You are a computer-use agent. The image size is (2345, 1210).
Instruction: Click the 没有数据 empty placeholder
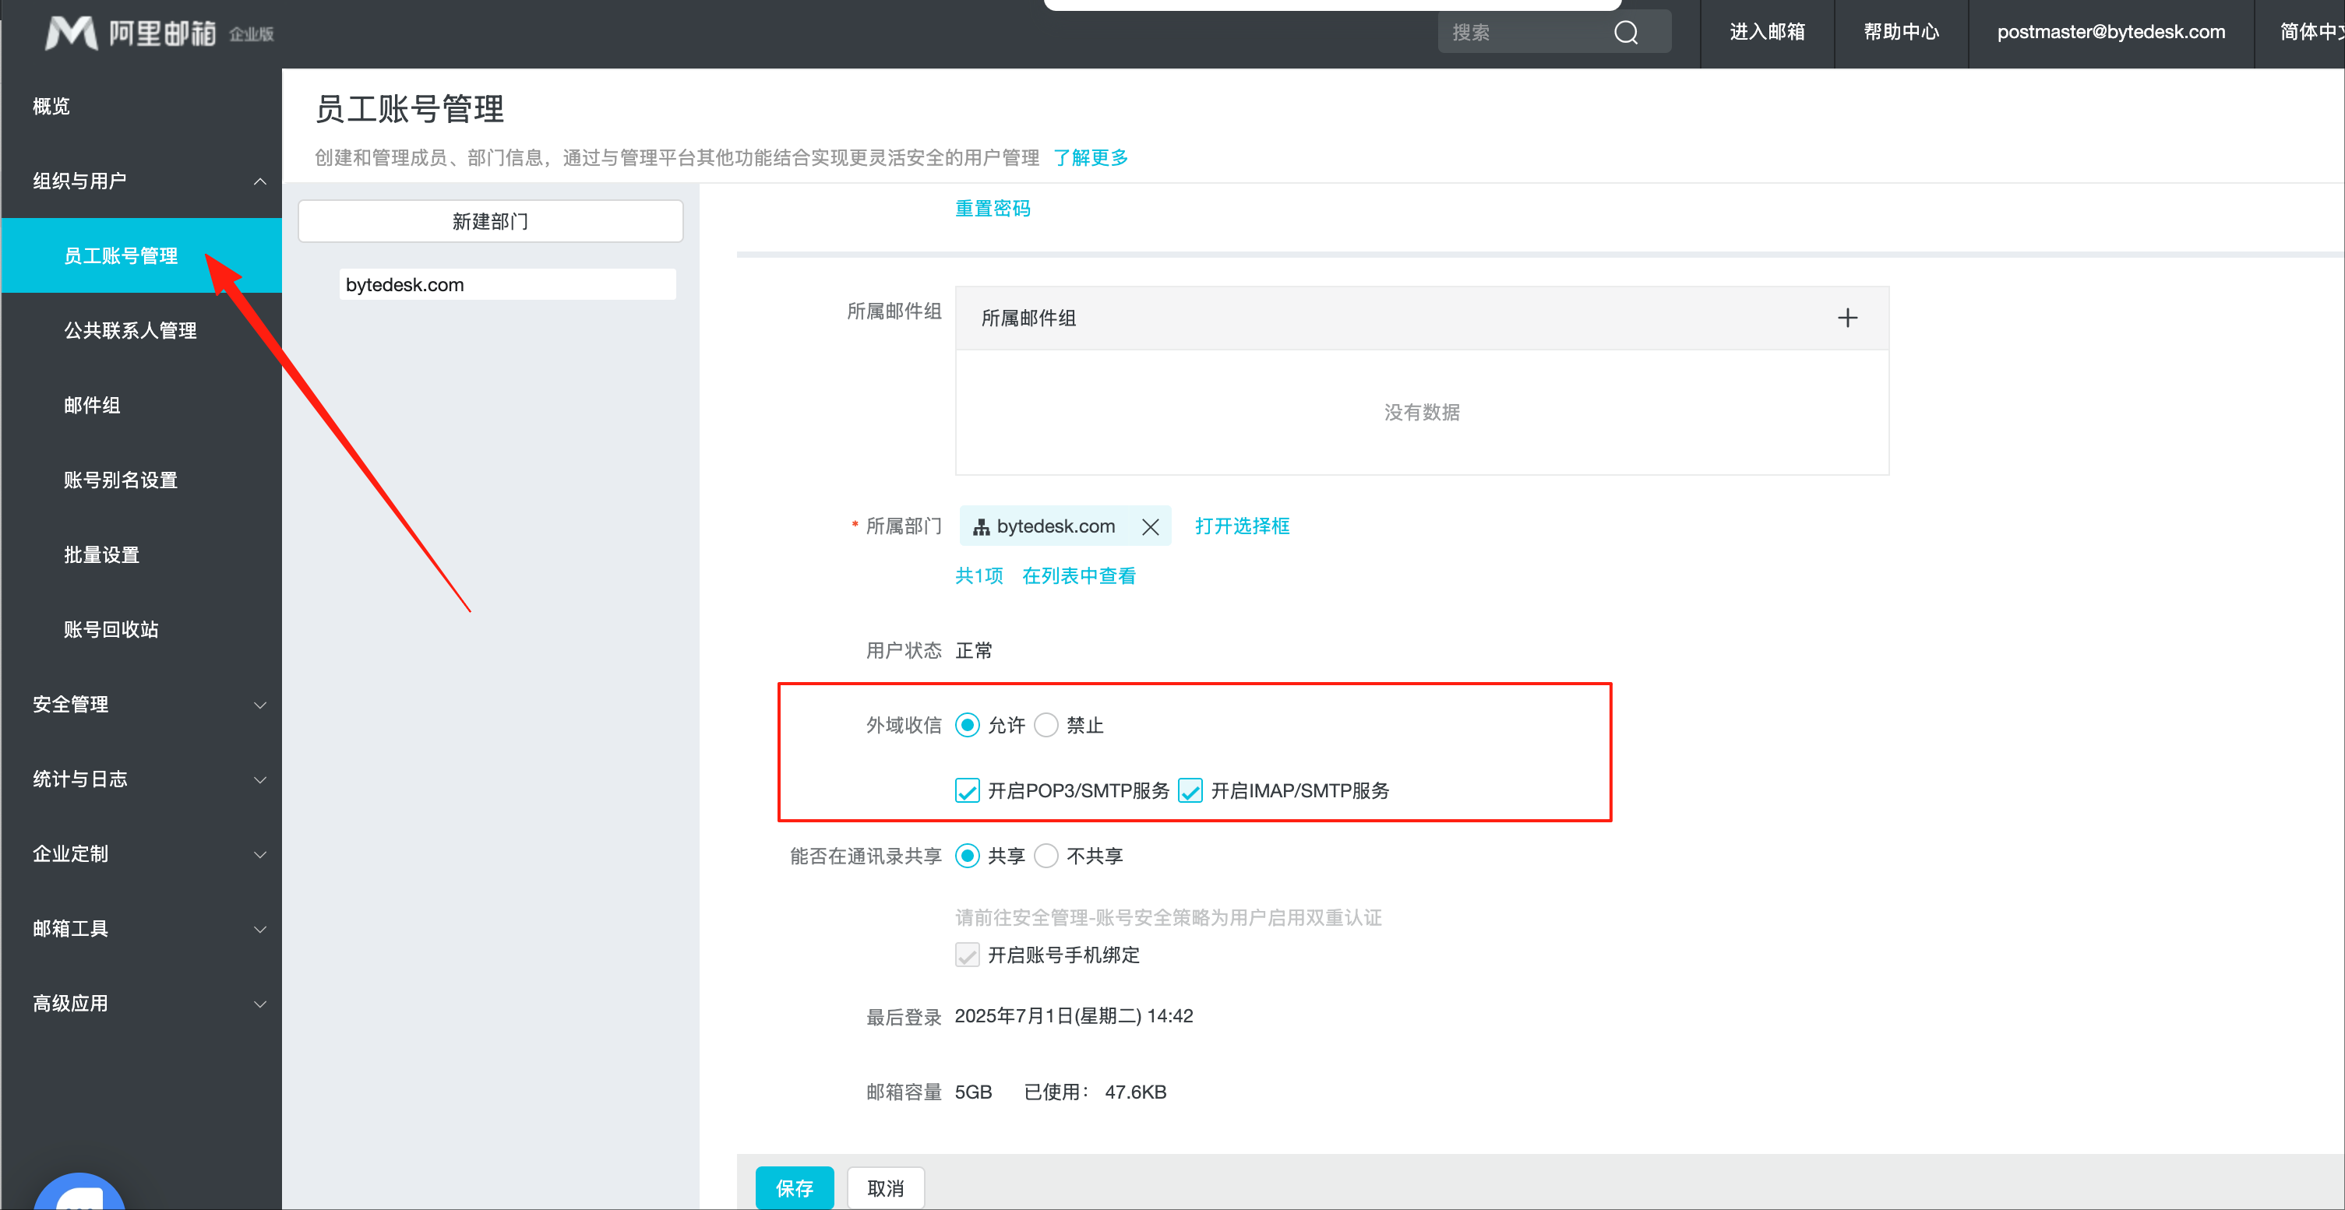point(1422,412)
